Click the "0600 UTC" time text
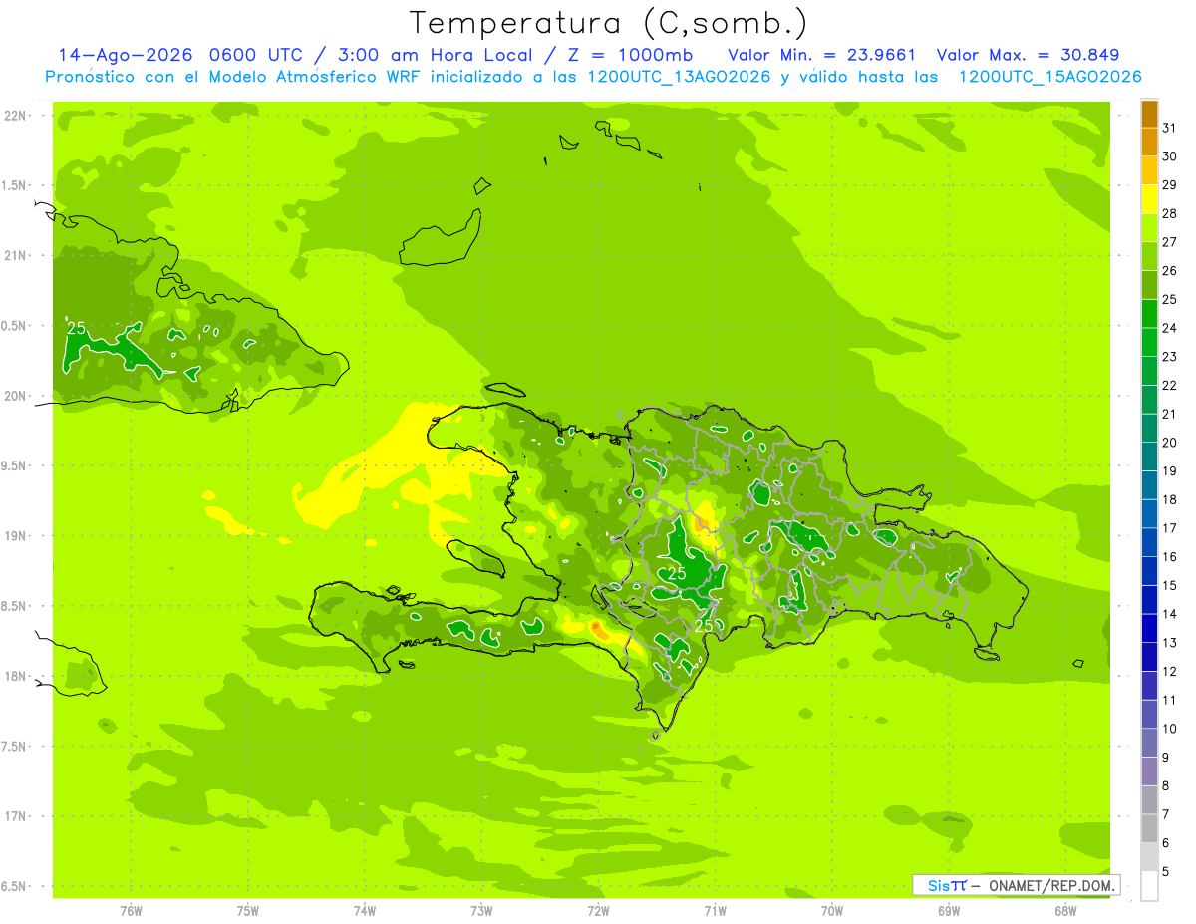The image size is (1196, 924). click(255, 55)
